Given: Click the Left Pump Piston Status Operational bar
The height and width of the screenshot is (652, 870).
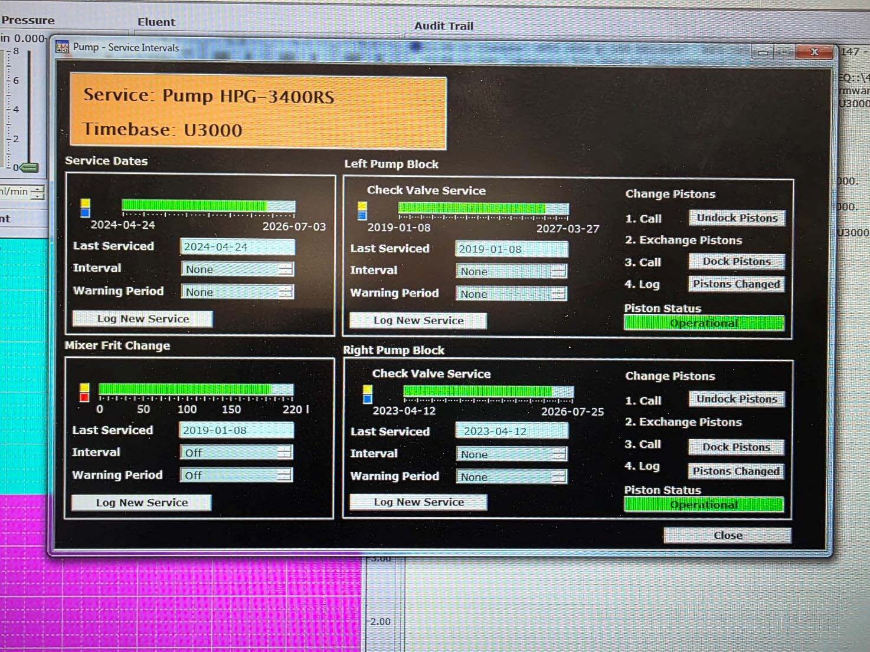Looking at the screenshot, I should point(704,323).
